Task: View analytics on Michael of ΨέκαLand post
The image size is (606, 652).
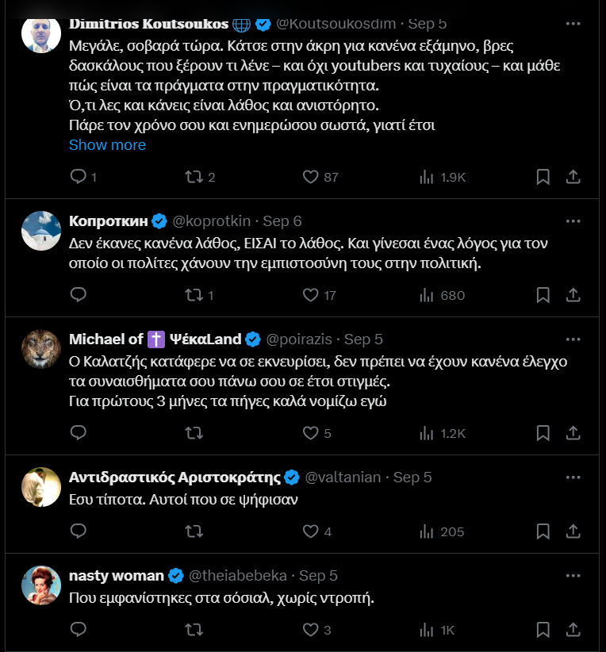Action: click(x=428, y=433)
